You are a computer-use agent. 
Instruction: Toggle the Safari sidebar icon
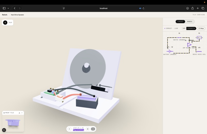pyautogui.click(x=4, y=8)
